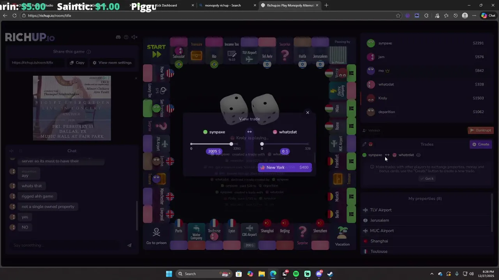
Task: Dismiss the trades tip with Got it
Action: pos(427,178)
